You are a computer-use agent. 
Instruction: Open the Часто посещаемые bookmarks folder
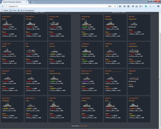tap(26, 10)
